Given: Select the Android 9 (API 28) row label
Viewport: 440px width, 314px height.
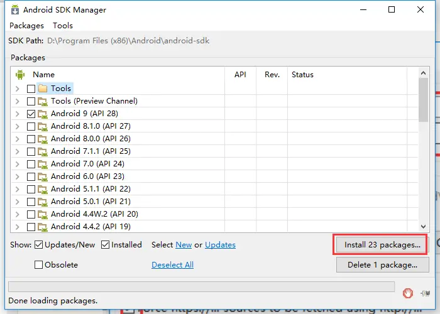Looking at the screenshot, I should pos(84,114).
